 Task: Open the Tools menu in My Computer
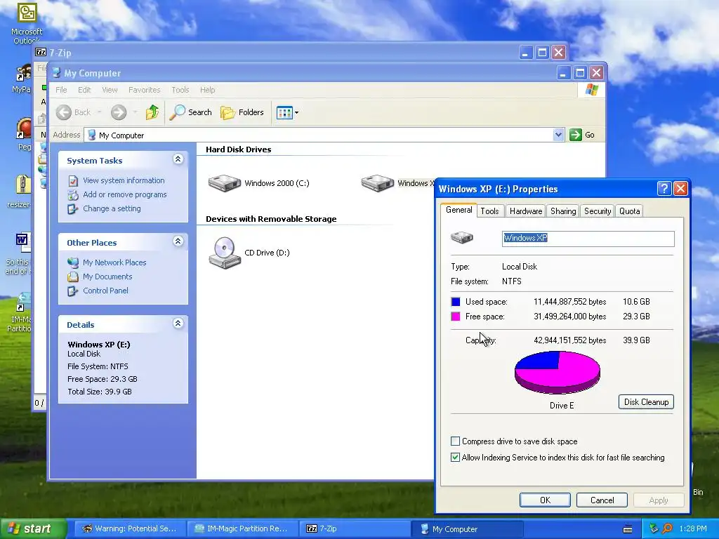(180, 90)
